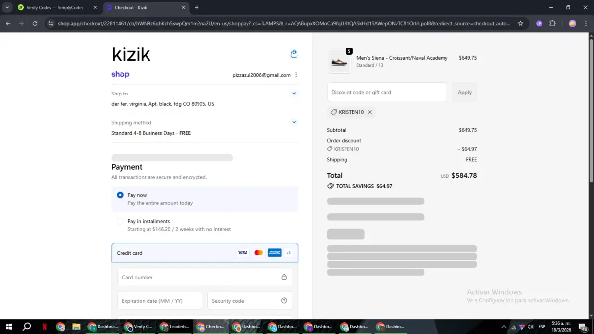Image resolution: width=594 pixels, height=334 pixels.
Task: Focus the Discount code or gift card field
Action: coord(387,92)
